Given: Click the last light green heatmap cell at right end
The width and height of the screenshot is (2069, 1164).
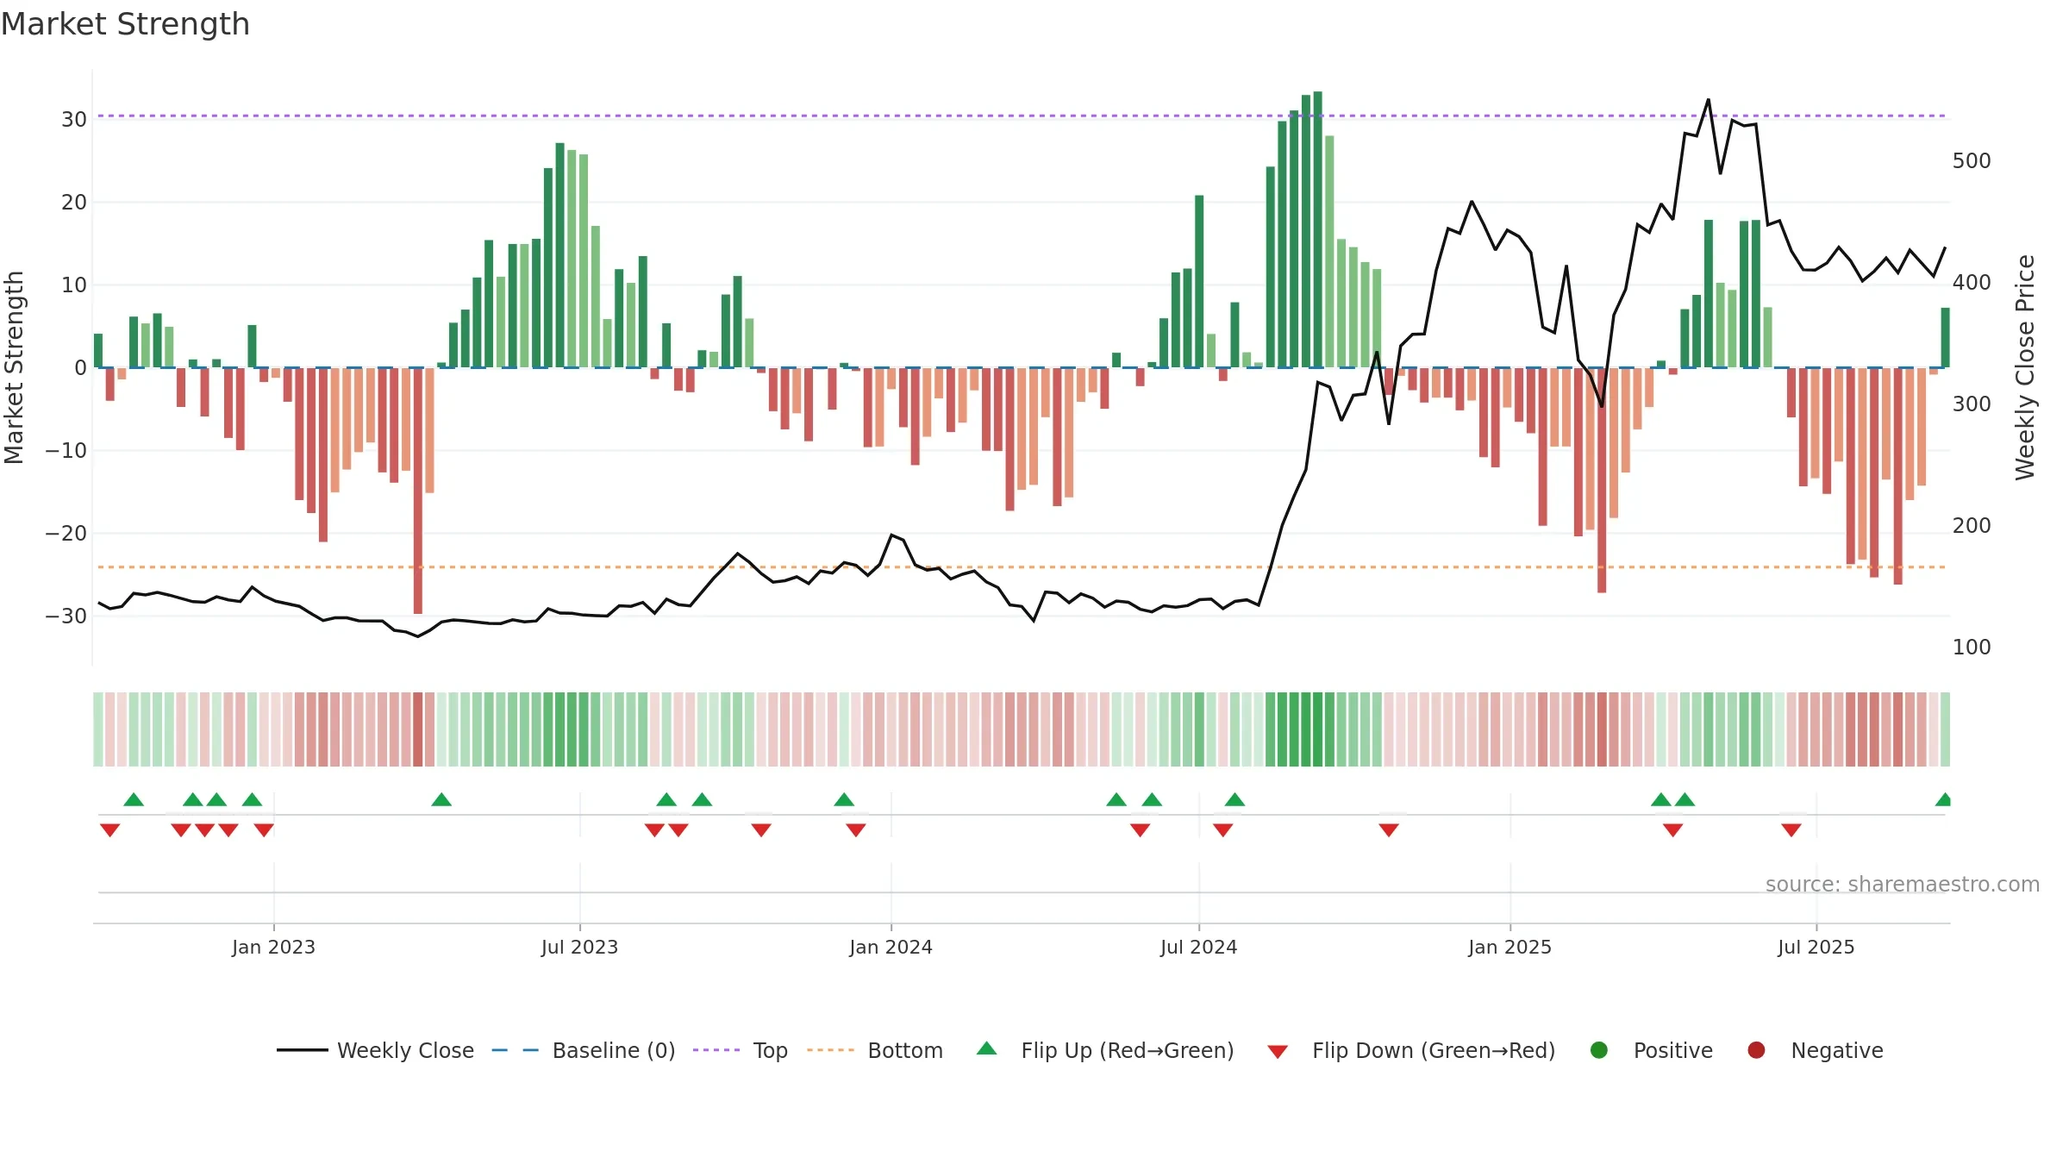Looking at the screenshot, I should tap(1946, 729).
